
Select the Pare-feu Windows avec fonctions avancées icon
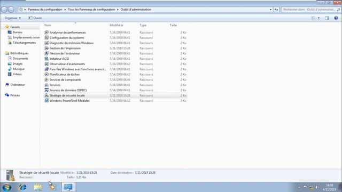click(46, 69)
